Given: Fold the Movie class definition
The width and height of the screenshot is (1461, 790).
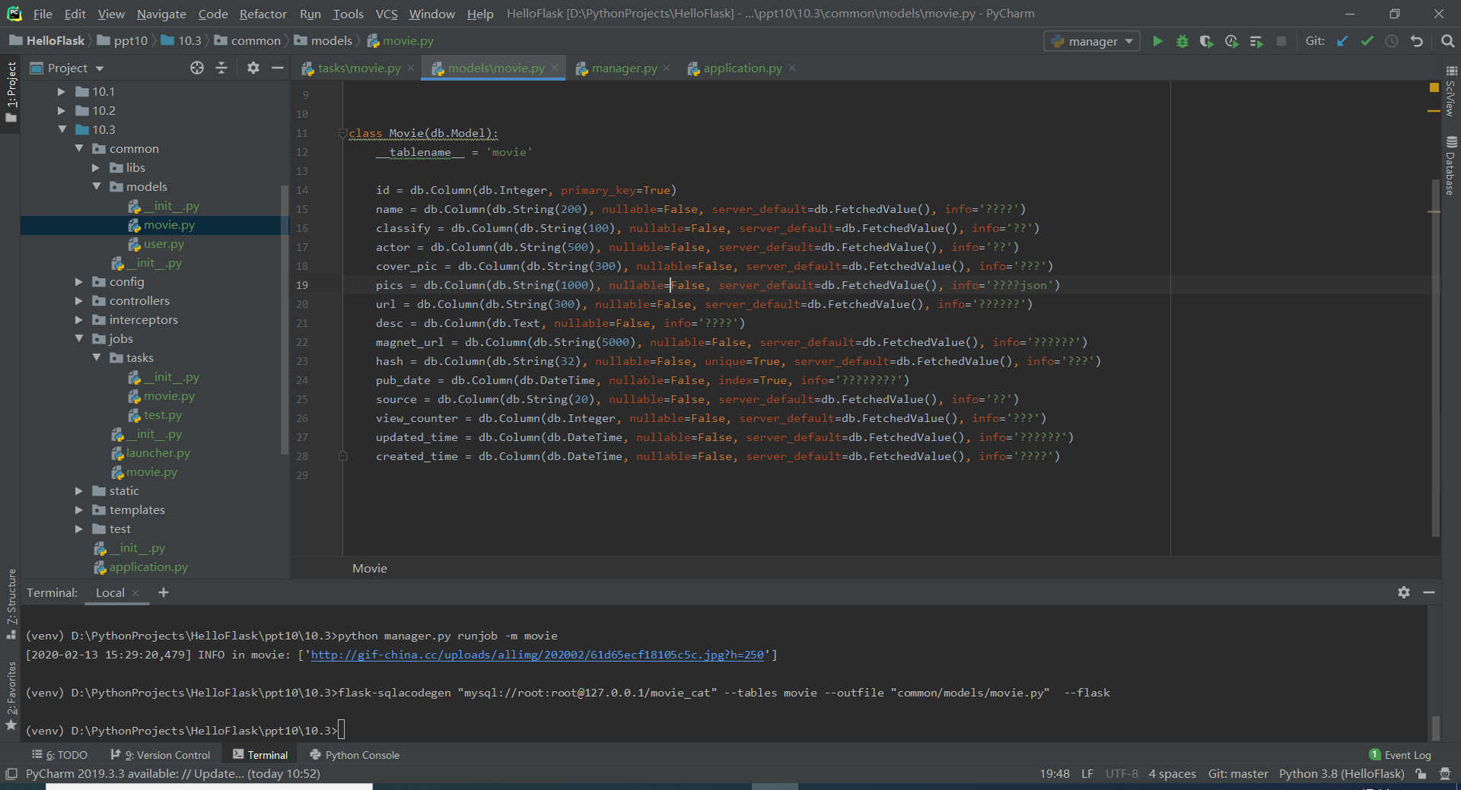Looking at the screenshot, I should coord(342,134).
